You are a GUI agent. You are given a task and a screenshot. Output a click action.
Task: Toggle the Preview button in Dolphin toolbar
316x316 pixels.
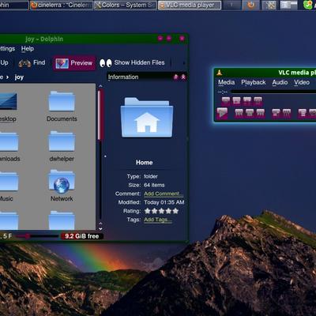click(74, 63)
